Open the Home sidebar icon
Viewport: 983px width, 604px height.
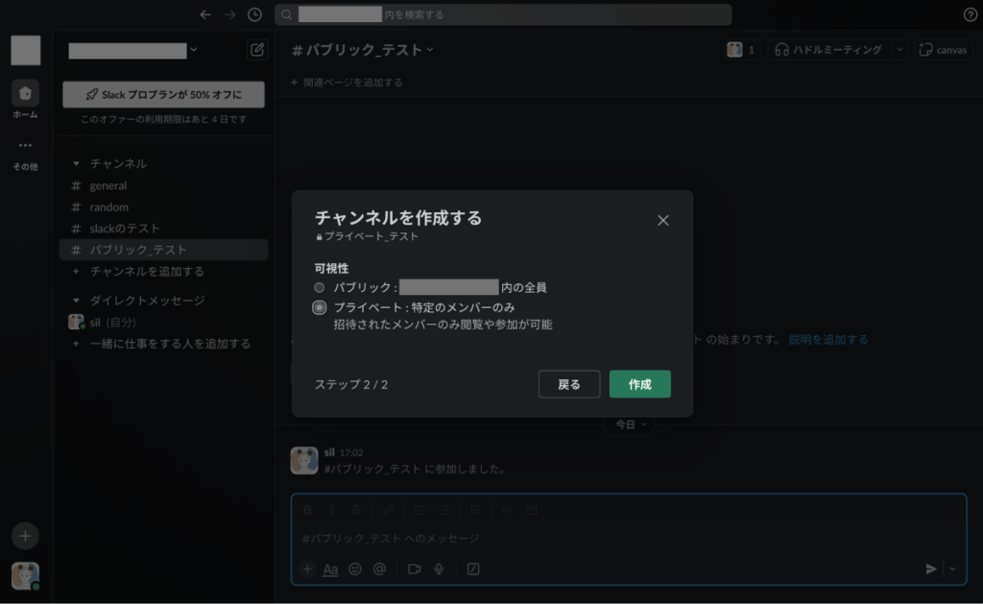pyautogui.click(x=25, y=93)
